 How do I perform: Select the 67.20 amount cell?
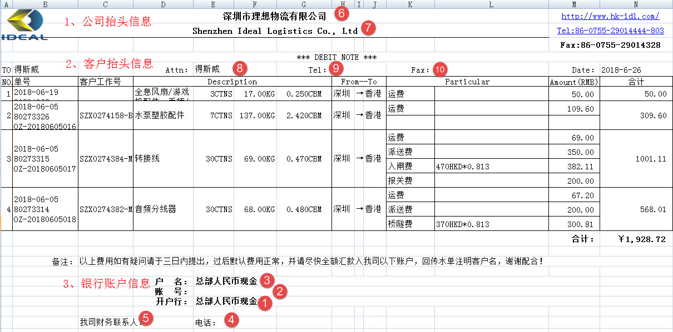tap(574, 195)
